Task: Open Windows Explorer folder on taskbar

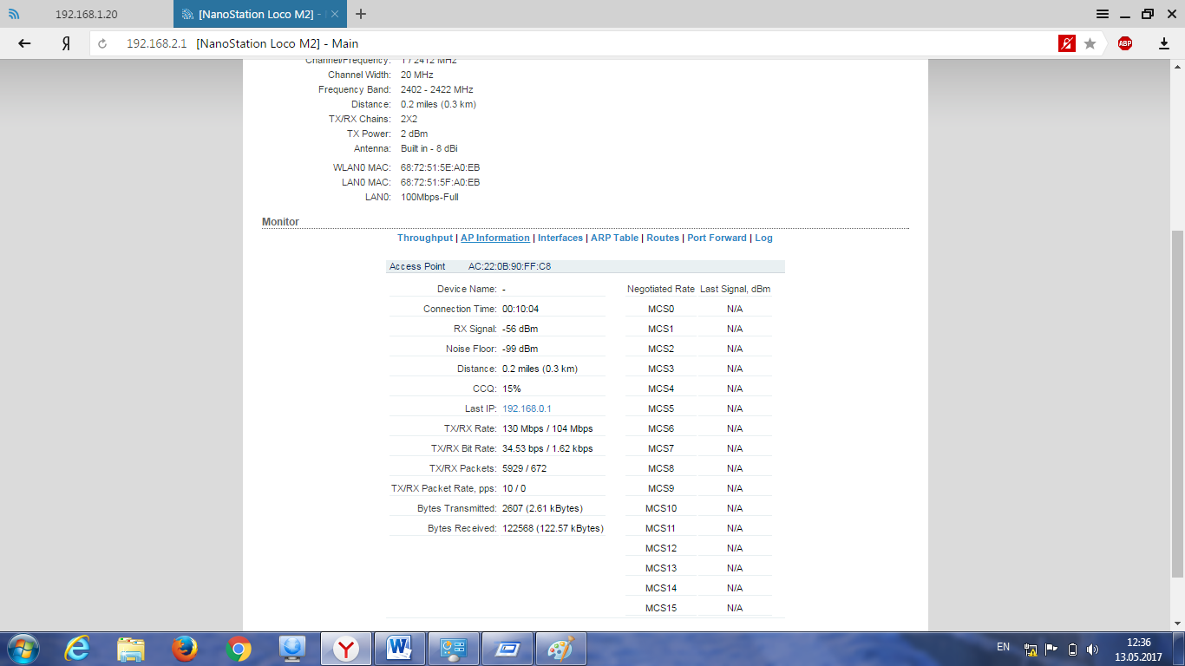Action: click(131, 649)
